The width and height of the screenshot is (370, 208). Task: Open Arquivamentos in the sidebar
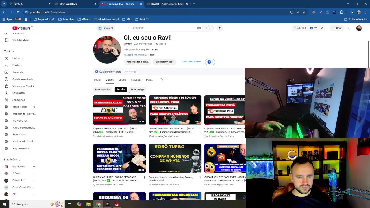[21, 148]
